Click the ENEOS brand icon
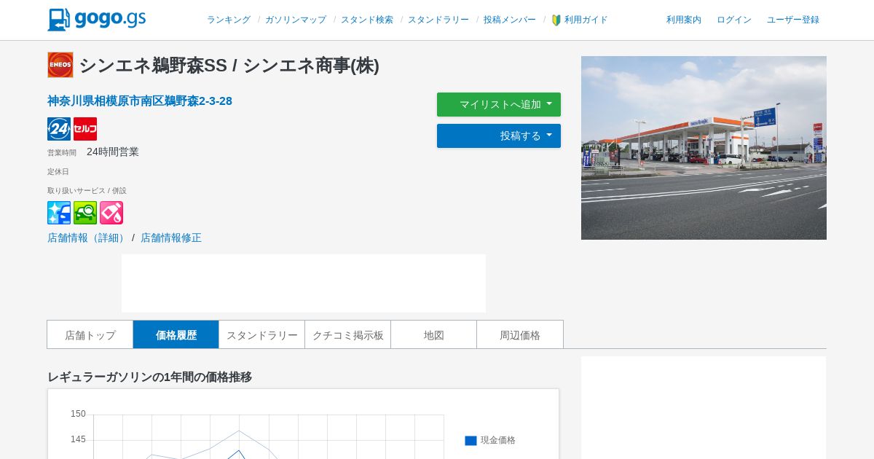This screenshot has height=459, width=874. 60,65
